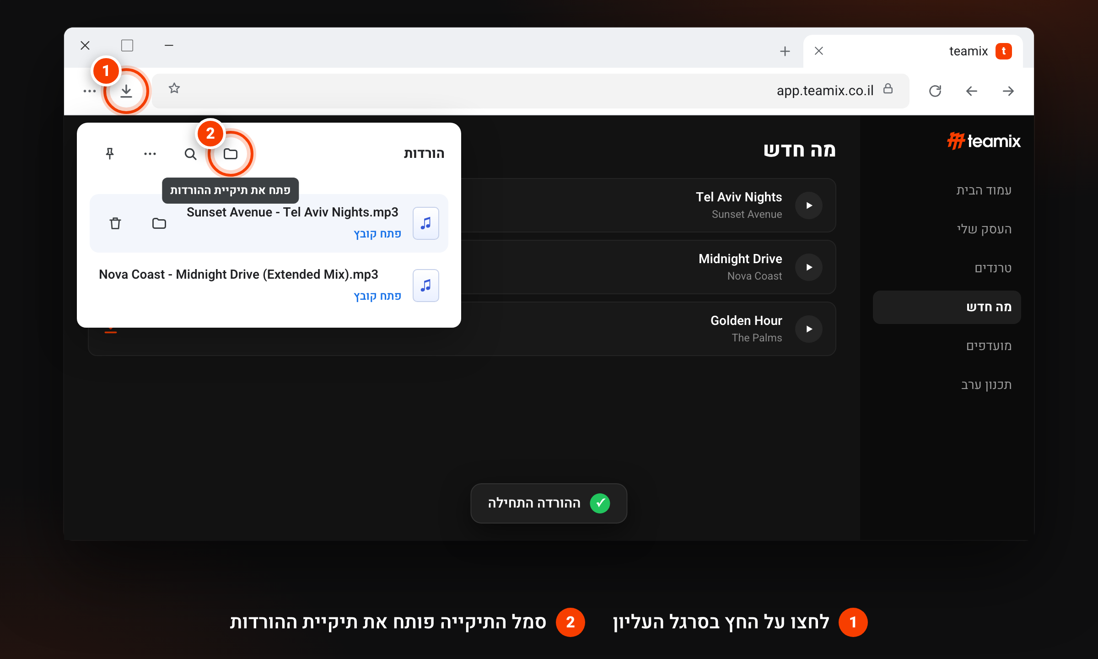
Task: Click the Tel Aviv Nights track title
Action: pos(739,197)
